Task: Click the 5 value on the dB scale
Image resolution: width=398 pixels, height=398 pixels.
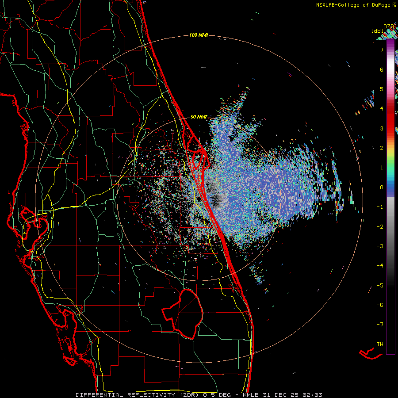Action: click(x=382, y=89)
